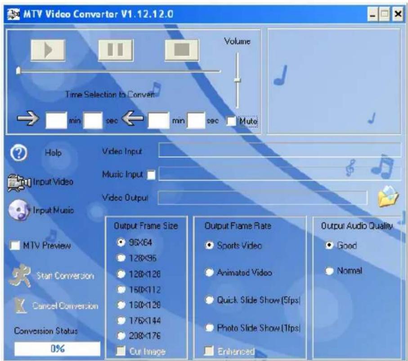Viewport: 408px width, 361px height.
Task: Select the 96X64 frame size
Action: [x=121, y=242]
